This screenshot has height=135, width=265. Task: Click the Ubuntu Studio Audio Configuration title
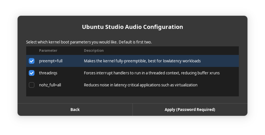coord(132,27)
